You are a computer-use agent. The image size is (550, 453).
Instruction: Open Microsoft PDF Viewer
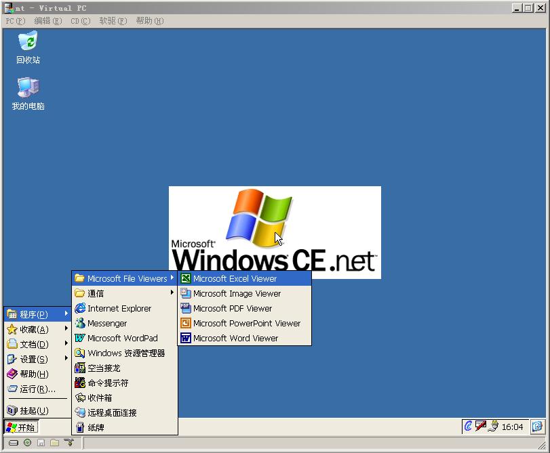coord(232,308)
